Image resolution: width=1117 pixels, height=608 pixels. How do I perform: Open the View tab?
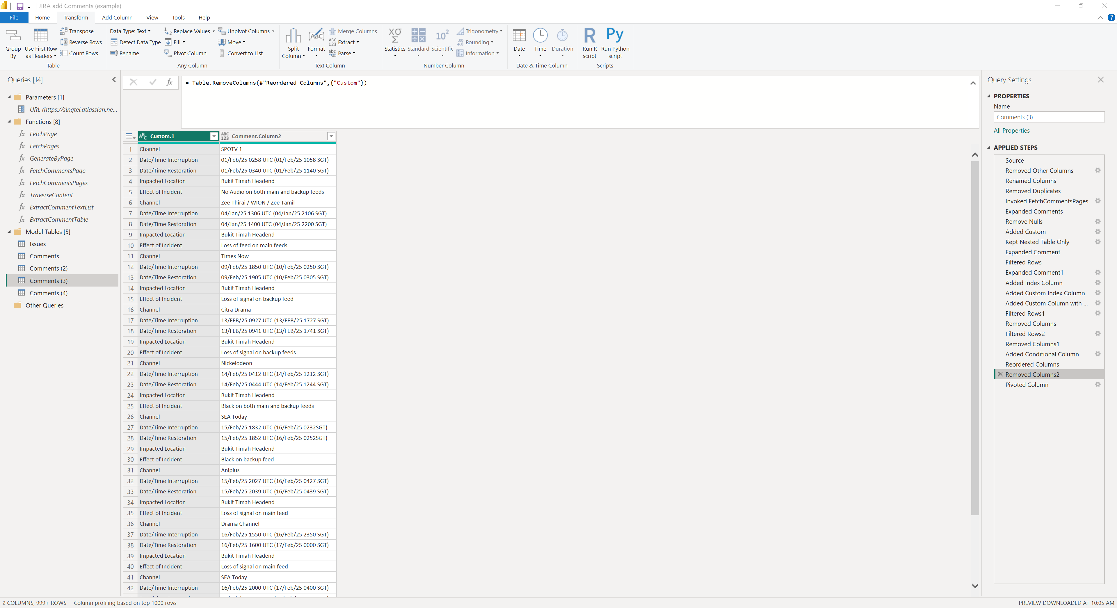152,17
